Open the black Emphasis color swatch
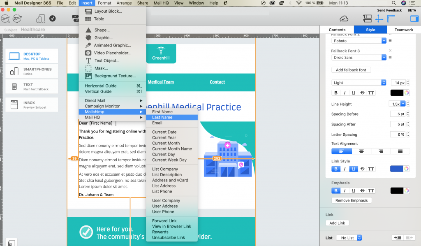This screenshot has width=421, height=246. pyautogui.click(x=397, y=191)
